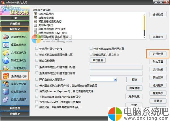
Task: Click the 预览 preview button
Action: [134, 80]
